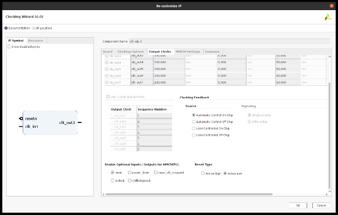Viewport: 338px width, 215px height.
Task: Open the Documentation info icon
Action: click(x=6, y=28)
